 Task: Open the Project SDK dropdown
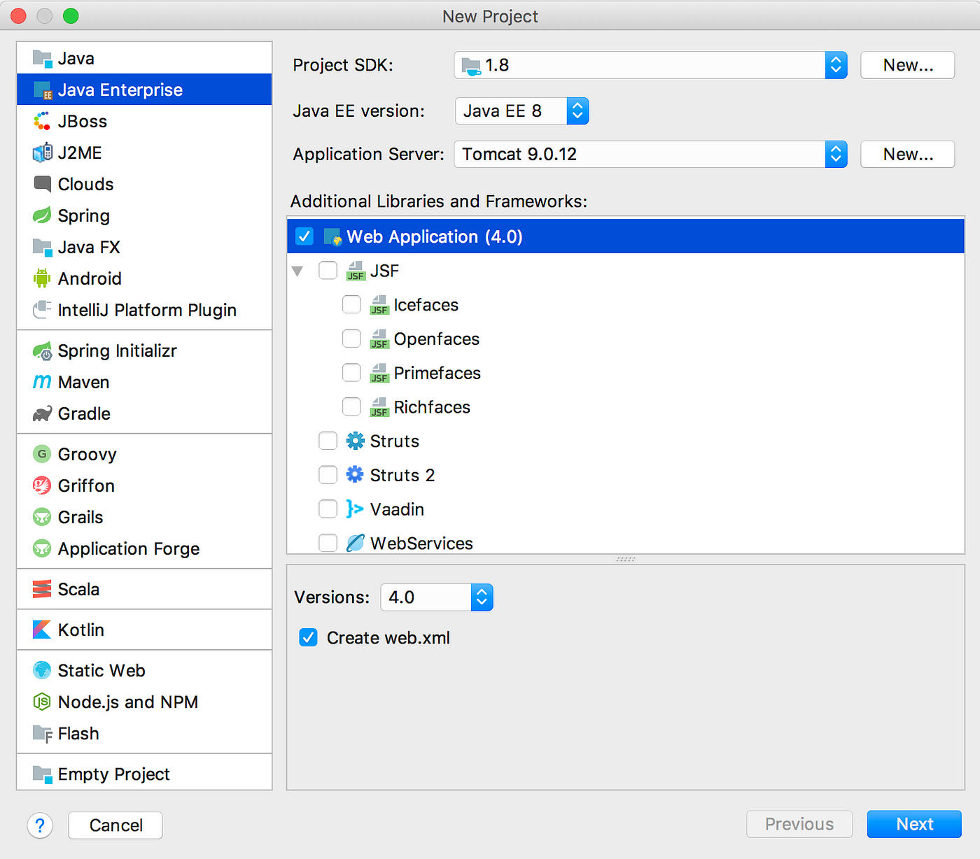[x=650, y=65]
